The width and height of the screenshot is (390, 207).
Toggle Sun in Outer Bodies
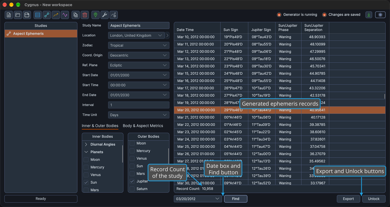132,166
